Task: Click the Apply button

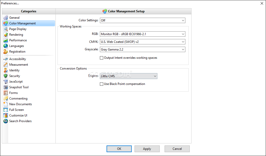Action: click(x=147, y=149)
